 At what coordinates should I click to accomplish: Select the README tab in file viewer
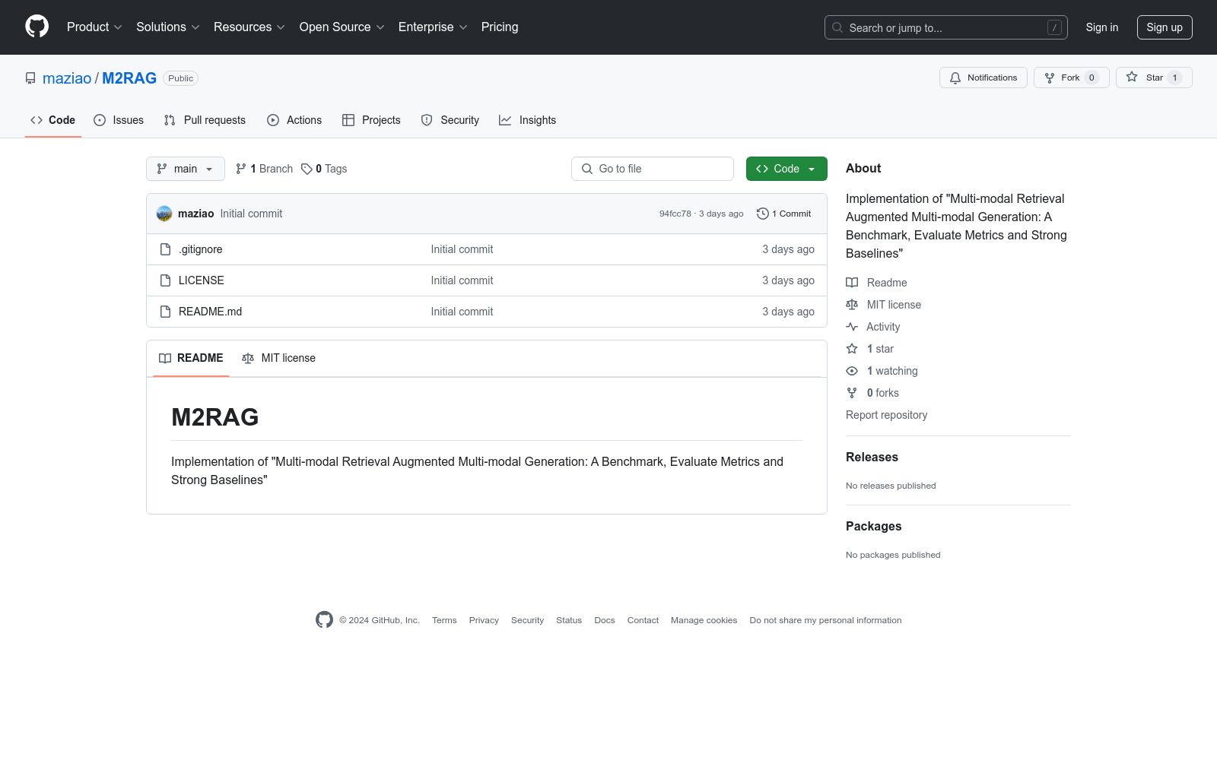(x=191, y=358)
